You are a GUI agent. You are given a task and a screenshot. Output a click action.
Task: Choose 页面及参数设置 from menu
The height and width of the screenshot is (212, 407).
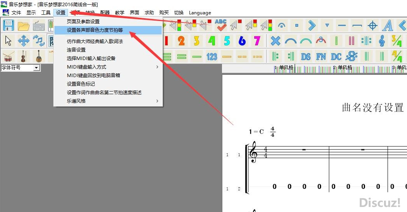click(108, 21)
